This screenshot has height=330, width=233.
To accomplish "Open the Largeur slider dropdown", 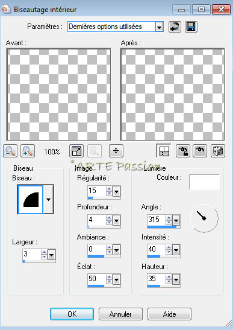I will 51,255.
